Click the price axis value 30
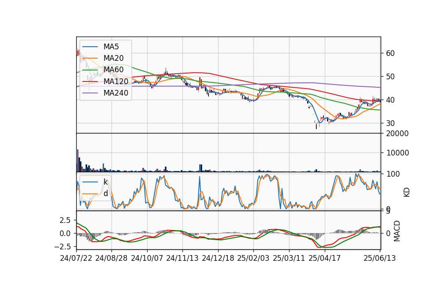Image resolution: width=423 pixels, height=304 pixels. tap(390, 123)
